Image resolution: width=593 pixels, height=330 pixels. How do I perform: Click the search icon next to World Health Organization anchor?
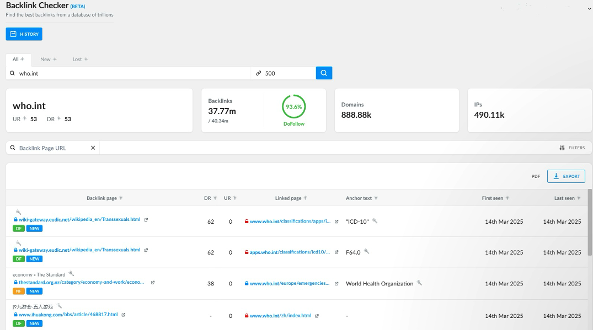click(419, 283)
